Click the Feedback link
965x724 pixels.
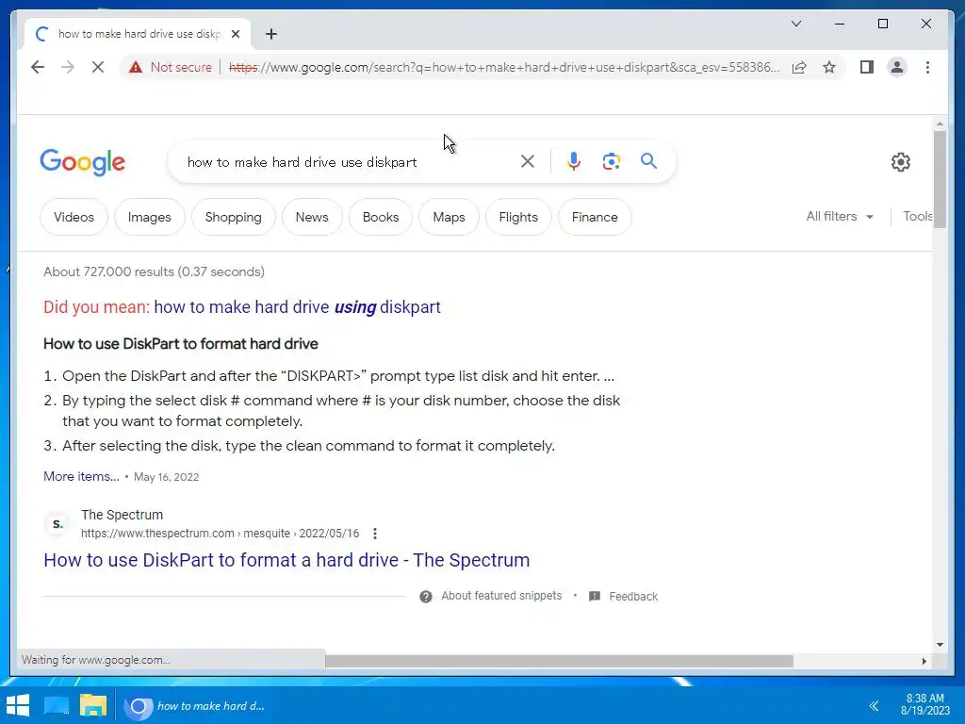point(633,596)
